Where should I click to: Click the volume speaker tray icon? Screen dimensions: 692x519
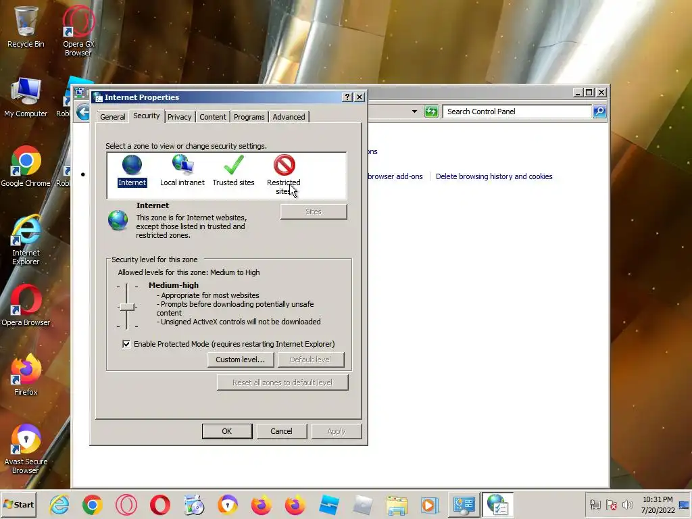pyautogui.click(x=627, y=504)
